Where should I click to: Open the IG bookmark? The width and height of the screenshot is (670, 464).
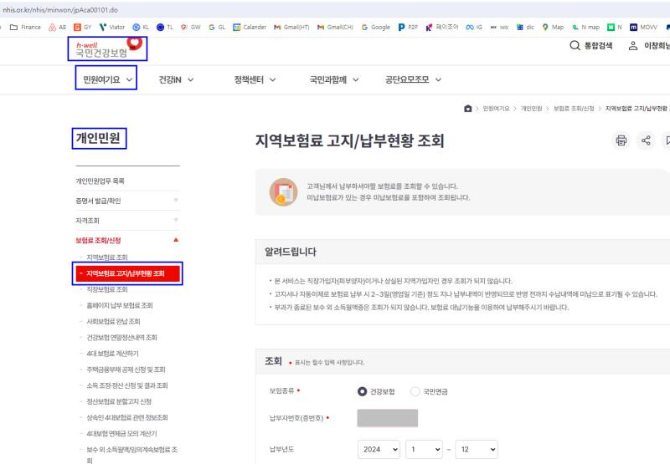tap(474, 27)
